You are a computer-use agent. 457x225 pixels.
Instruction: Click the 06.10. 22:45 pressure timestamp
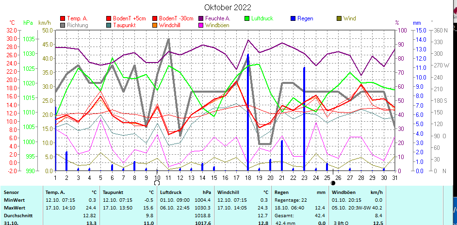(175, 208)
